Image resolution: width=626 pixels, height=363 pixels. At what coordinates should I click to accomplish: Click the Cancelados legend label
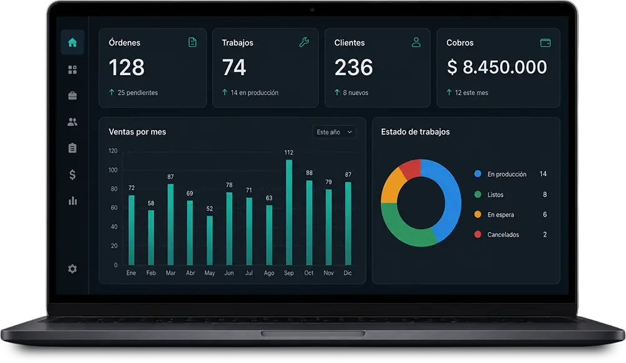(x=503, y=235)
